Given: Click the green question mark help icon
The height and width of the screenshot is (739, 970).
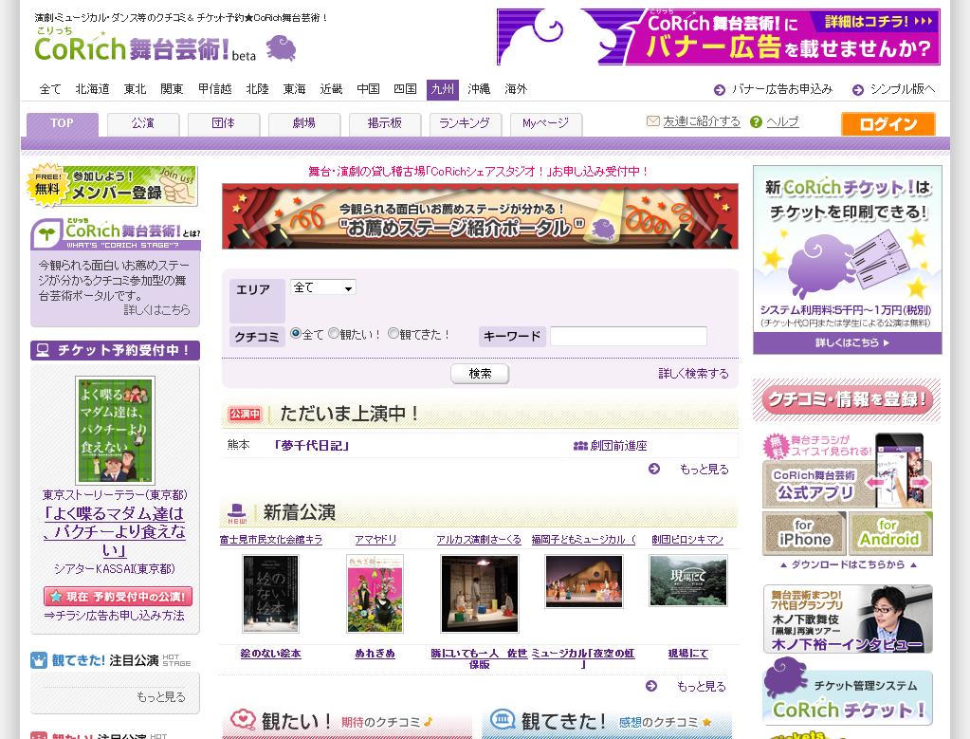Looking at the screenshot, I should click(x=756, y=122).
